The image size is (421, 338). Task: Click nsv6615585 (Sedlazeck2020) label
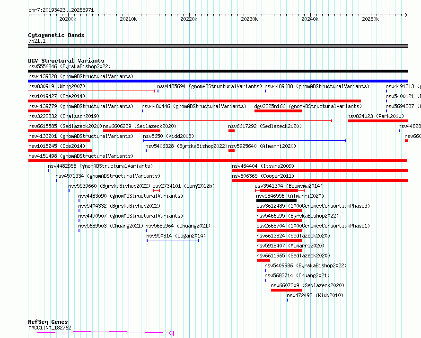pos(65,126)
